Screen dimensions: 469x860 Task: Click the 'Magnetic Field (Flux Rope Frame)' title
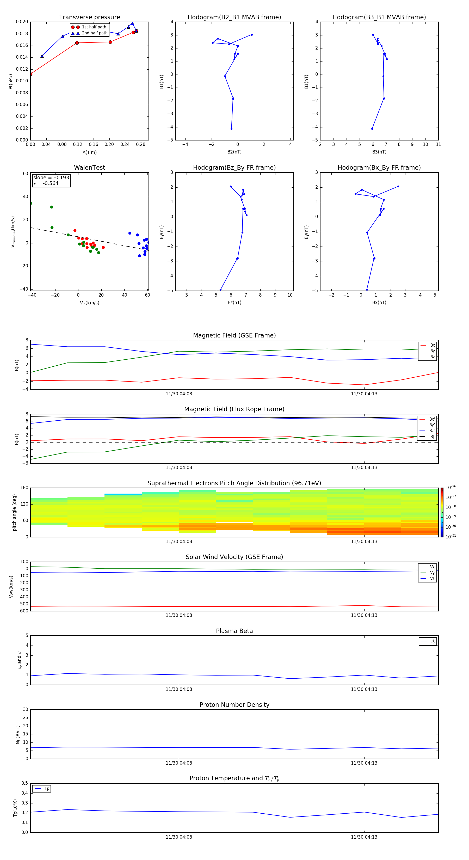[x=234, y=409]
